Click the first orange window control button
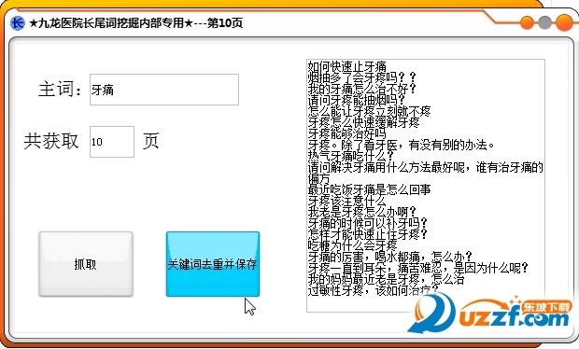This screenshot has width=579, height=349. [527, 23]
